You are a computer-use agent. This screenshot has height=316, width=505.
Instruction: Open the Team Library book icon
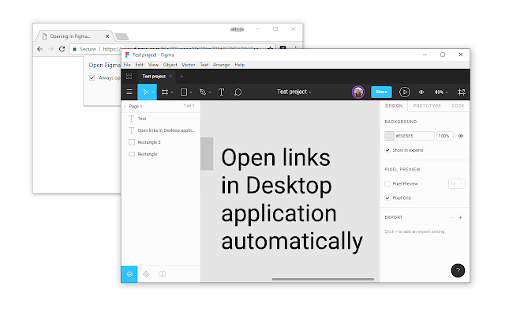coord(162,274)
